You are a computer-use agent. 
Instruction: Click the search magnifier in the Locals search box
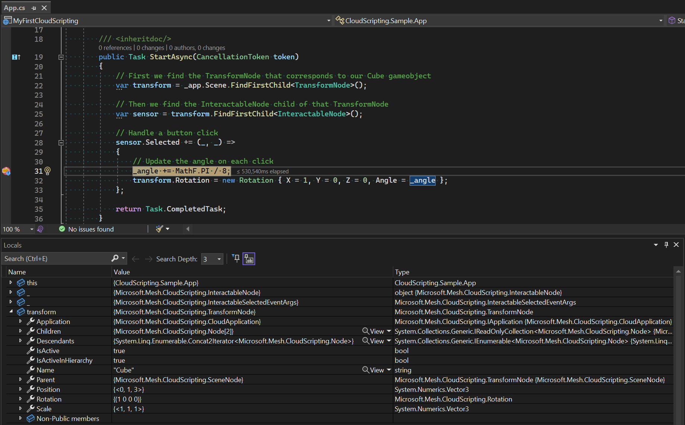point(115,258)
